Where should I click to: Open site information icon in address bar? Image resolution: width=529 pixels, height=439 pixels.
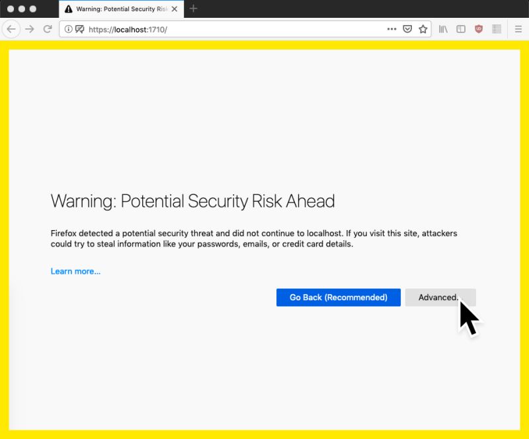pos(68,29)
